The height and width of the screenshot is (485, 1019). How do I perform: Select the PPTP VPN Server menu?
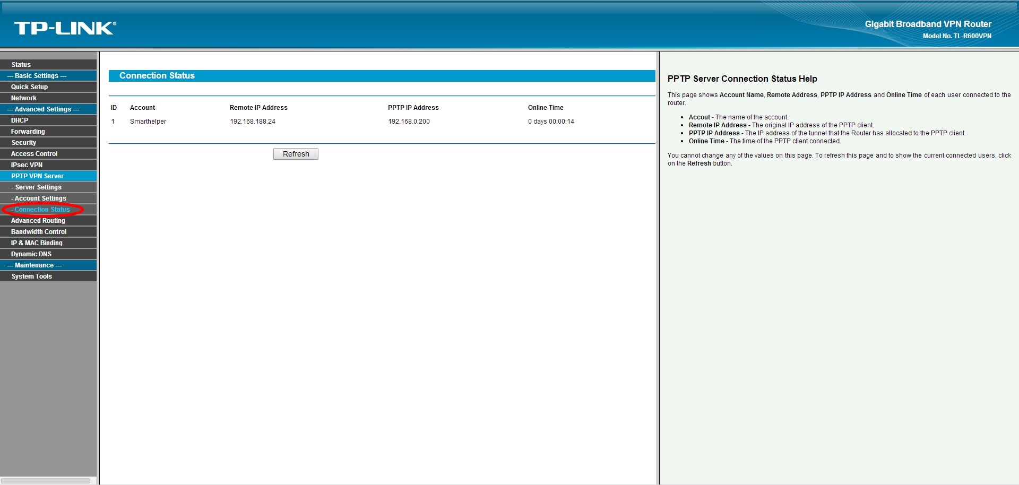click(x=48, y=176)
